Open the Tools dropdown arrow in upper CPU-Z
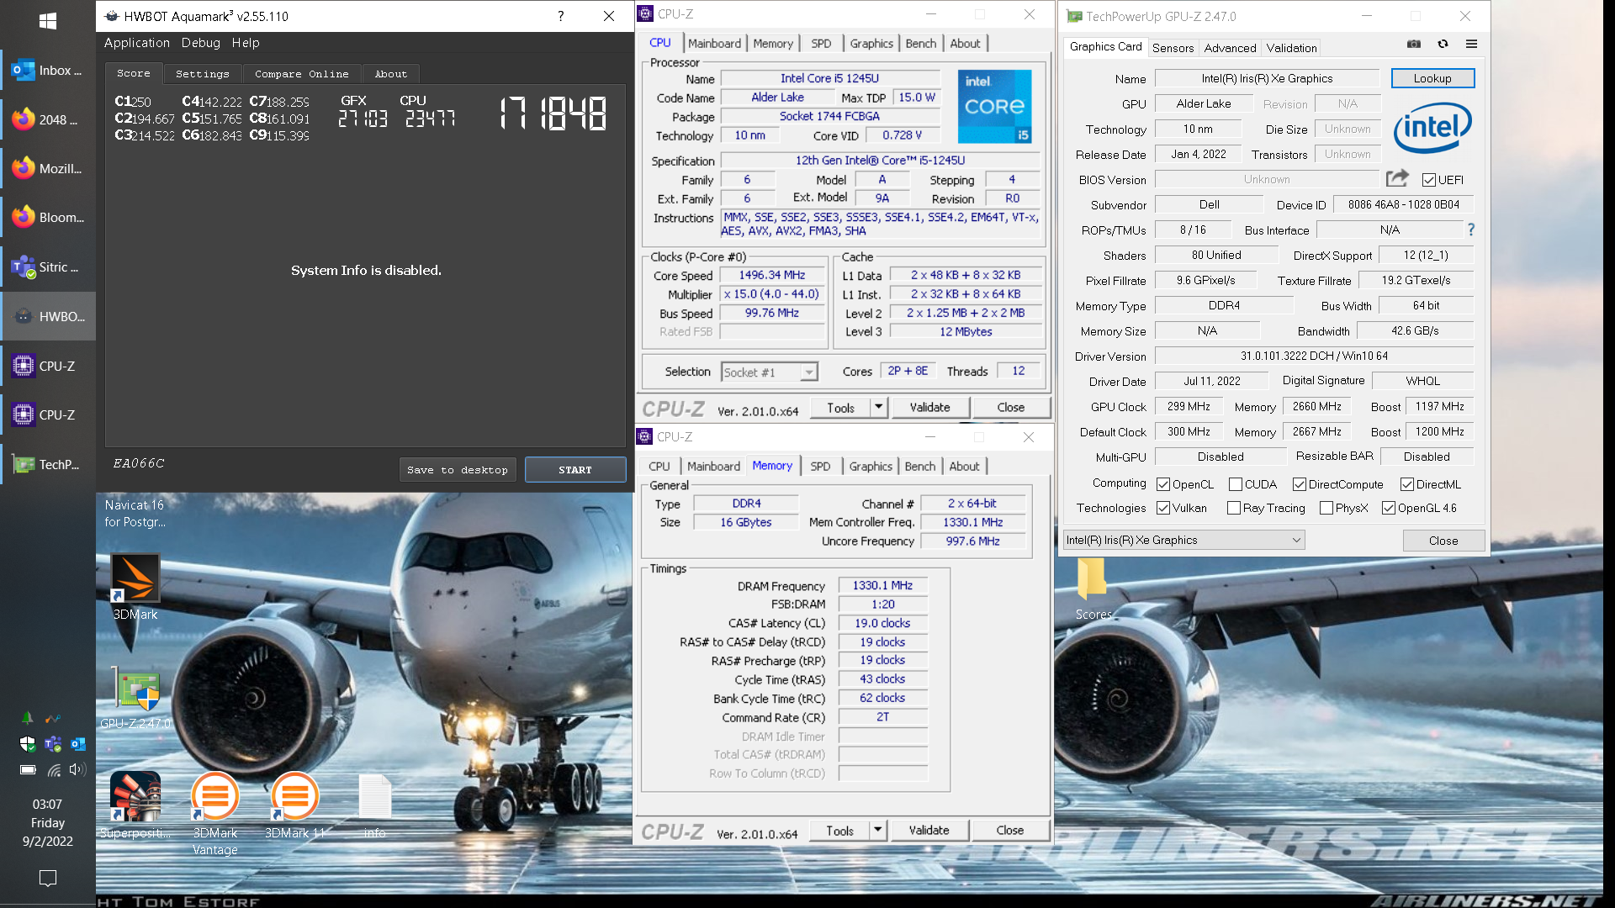The height and width of the screenshot is (908, 1615). (878, 407)
